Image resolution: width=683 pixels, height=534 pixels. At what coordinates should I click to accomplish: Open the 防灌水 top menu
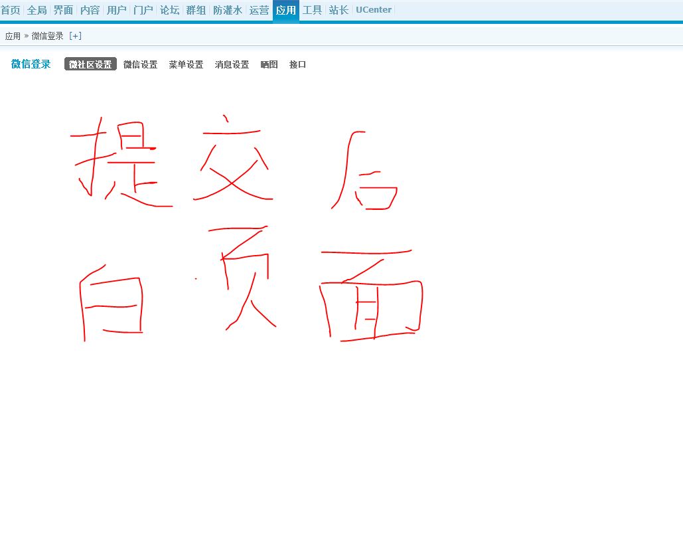coord(228,10)
